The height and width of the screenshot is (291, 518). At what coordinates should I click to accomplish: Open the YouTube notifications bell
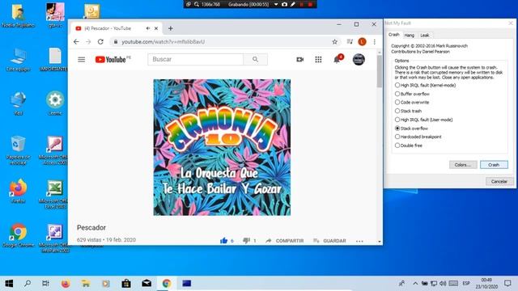(x=337, y=59)
